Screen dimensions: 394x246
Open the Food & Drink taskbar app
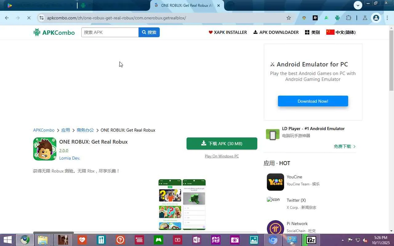click(101, 240)
